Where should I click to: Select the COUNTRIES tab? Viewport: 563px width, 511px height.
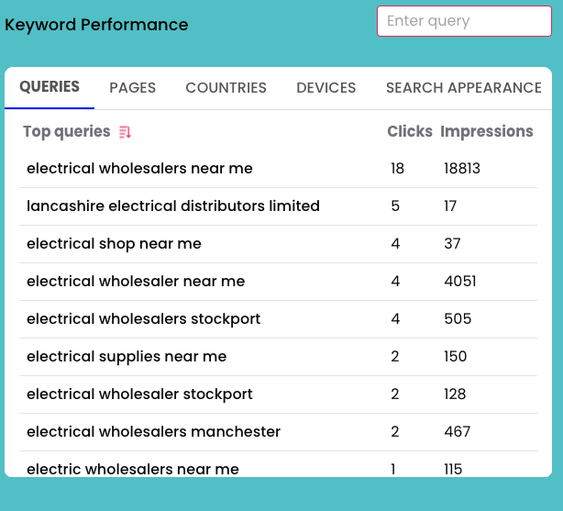click(226, 88)
